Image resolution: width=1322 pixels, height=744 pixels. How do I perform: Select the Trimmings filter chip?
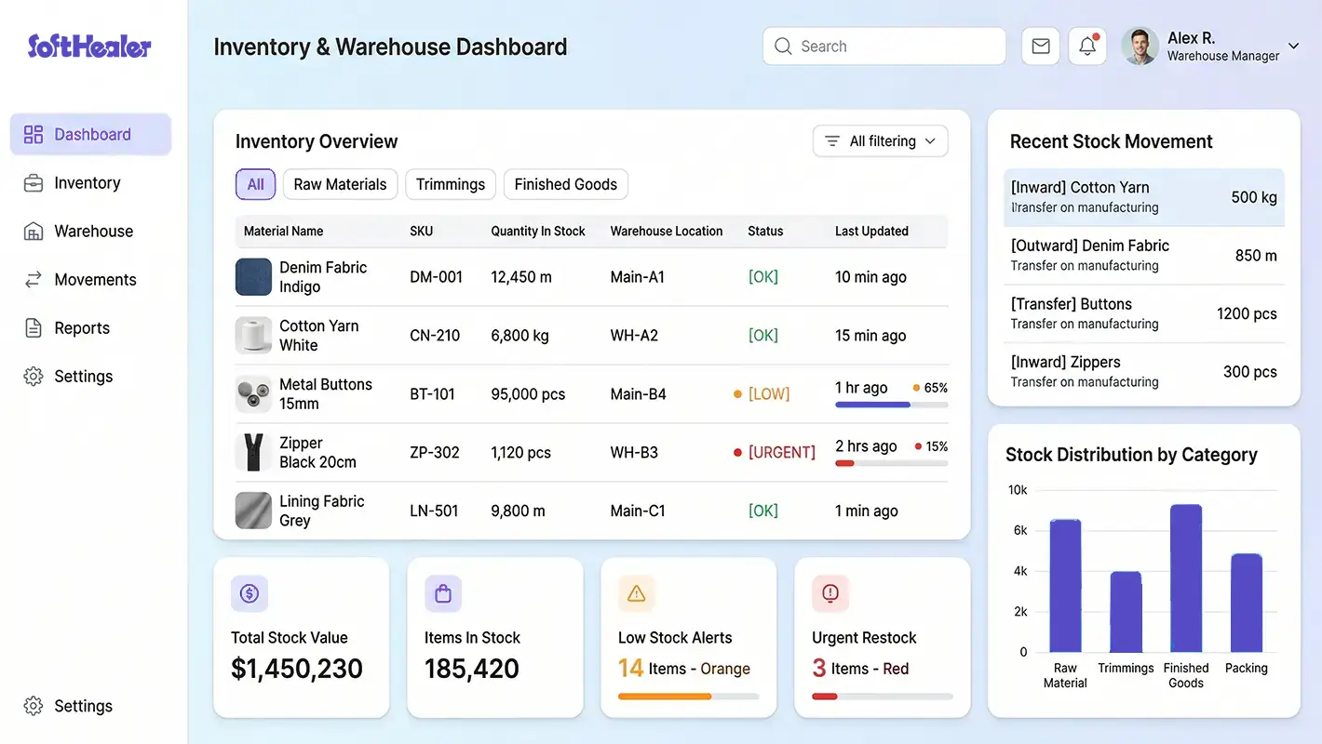[450, 184]
